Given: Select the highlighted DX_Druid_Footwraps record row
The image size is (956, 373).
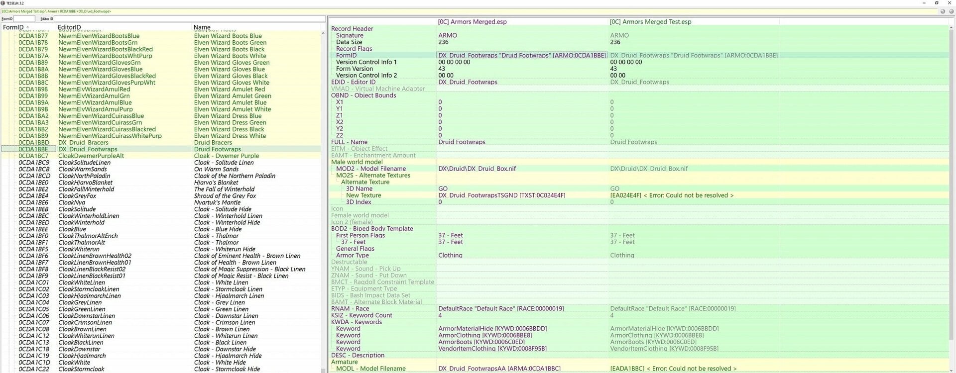Looking at the screenshot, I should point(162,149).
